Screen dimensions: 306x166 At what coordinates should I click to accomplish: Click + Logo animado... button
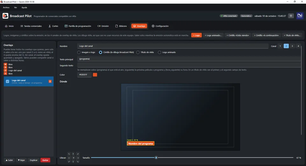(x=213, y=35)
